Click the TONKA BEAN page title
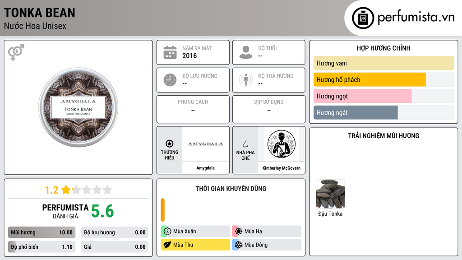Screen dimensions: 462x260 (40, 13)
